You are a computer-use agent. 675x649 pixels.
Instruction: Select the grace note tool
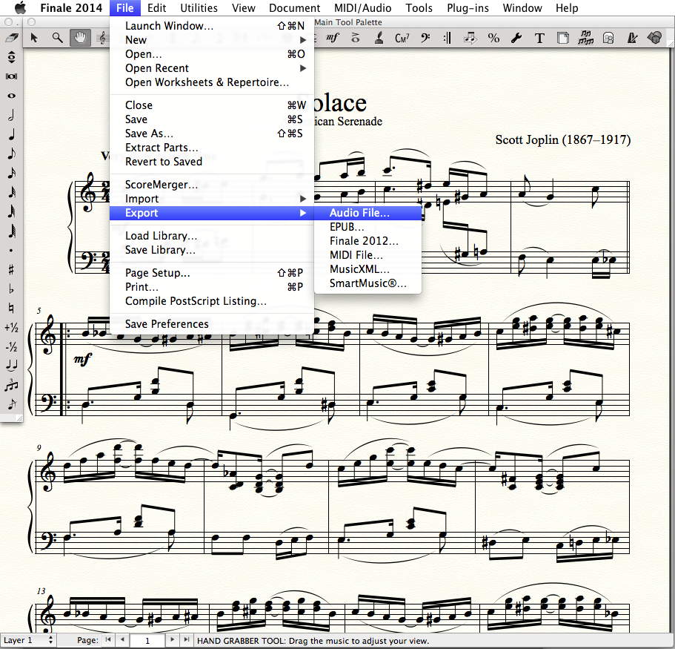click(x=12, y=403)
